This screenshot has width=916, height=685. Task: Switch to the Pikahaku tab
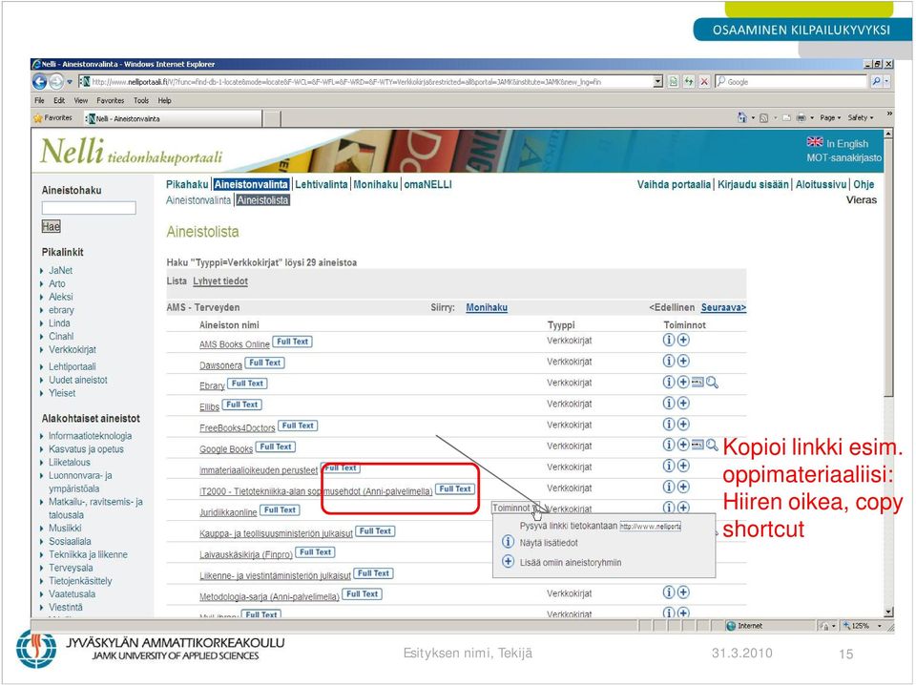(187, 184)
